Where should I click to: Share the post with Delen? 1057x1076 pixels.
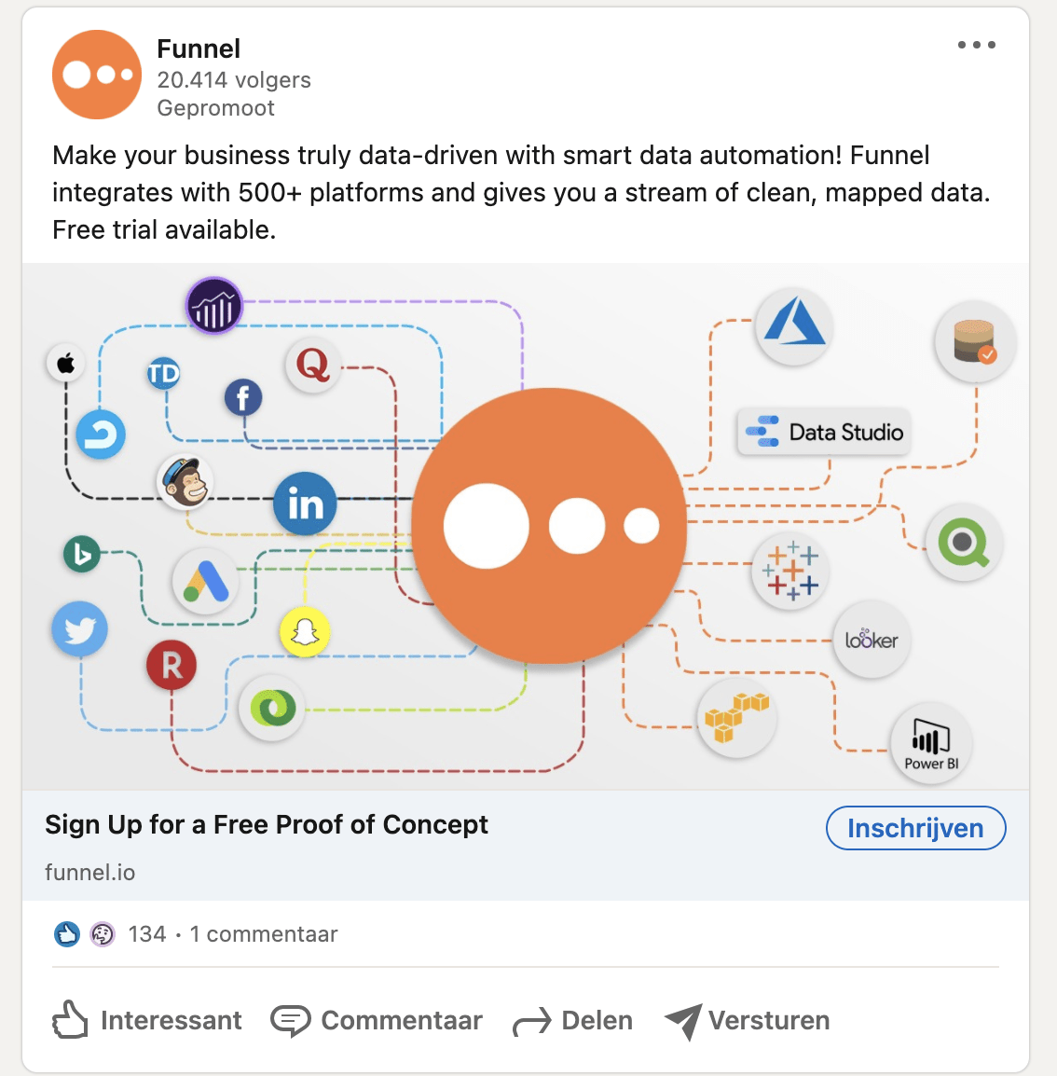pos(573,1020)
